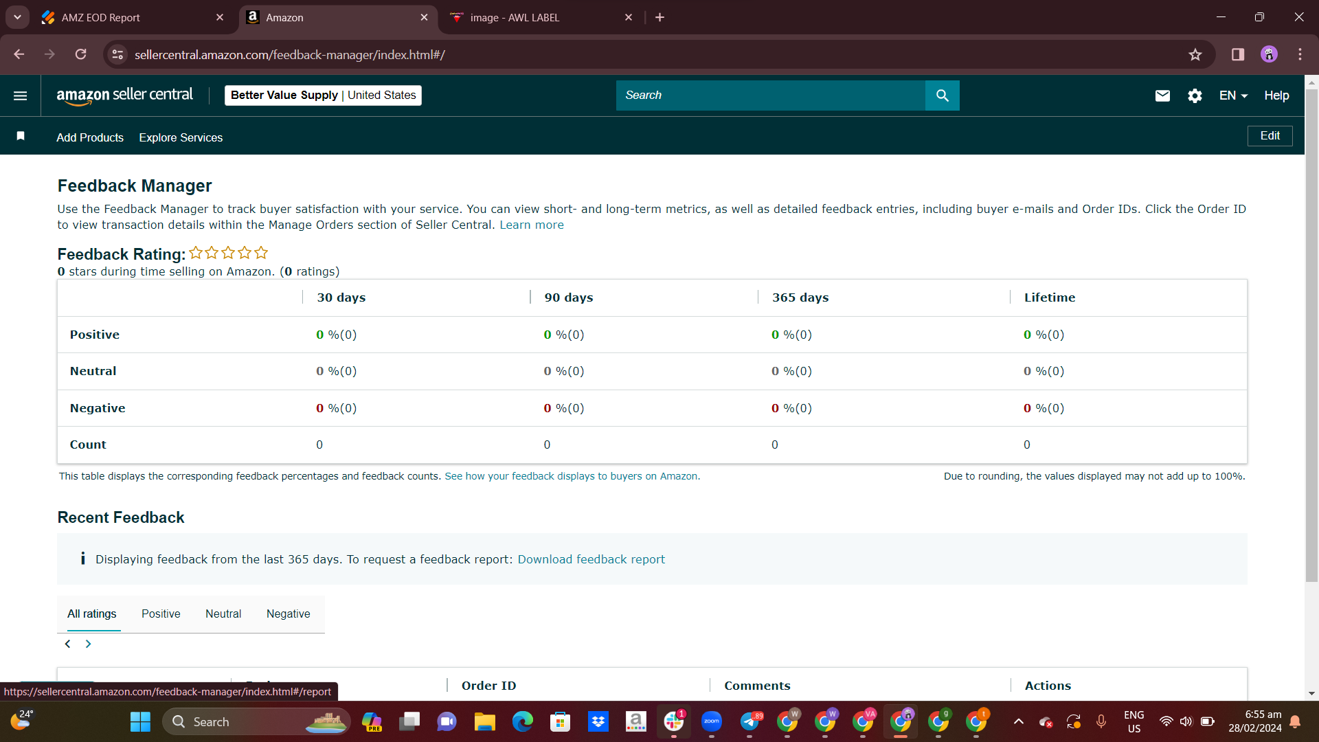
Task: Open the Seller Central hamburger menu
Action: click(21, 95)
